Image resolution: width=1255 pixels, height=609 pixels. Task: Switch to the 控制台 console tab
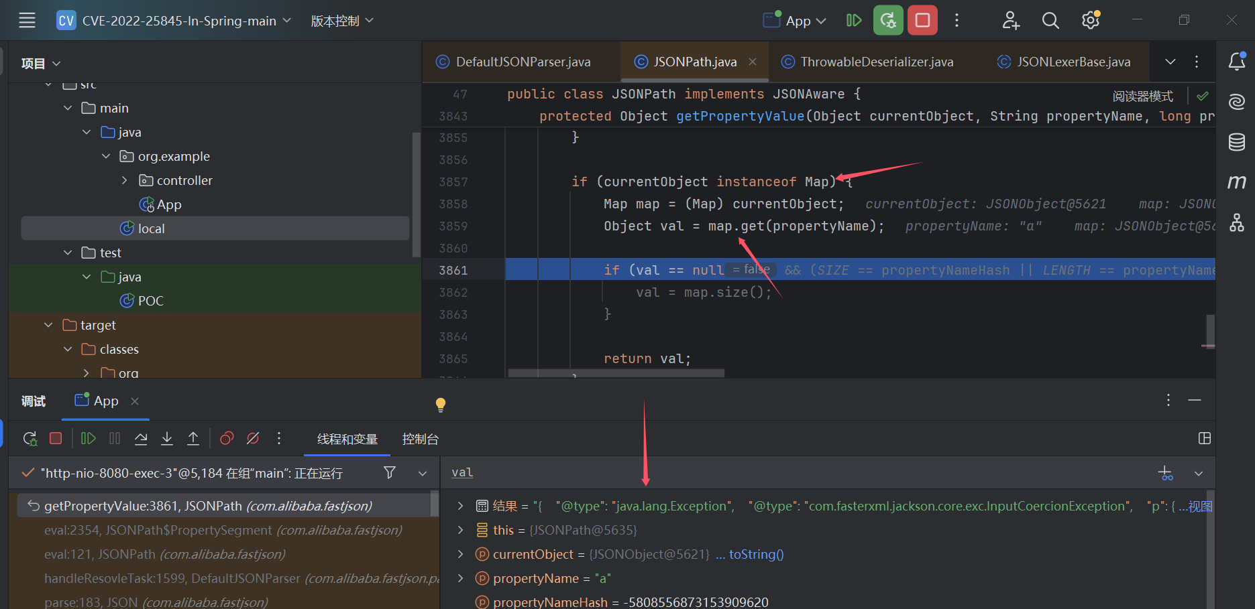420,439
